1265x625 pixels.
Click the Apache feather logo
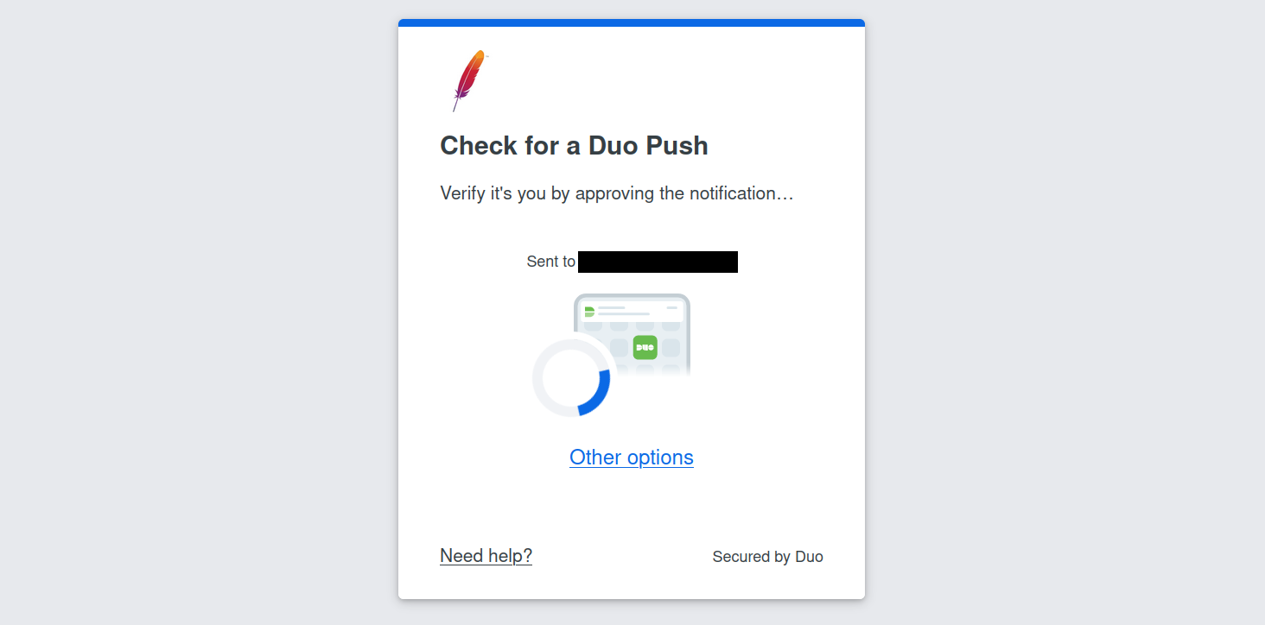point(469,80)
